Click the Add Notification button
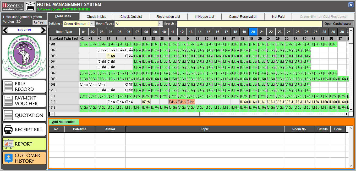 (x=64, y=122)
